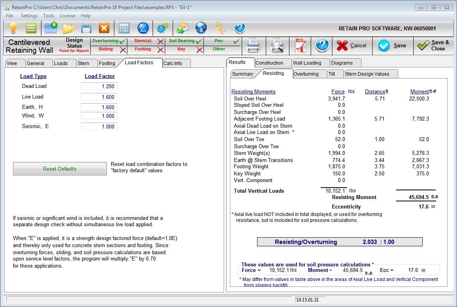
Task: Open settings via the blue gears icon
Action: coord(162,28)
